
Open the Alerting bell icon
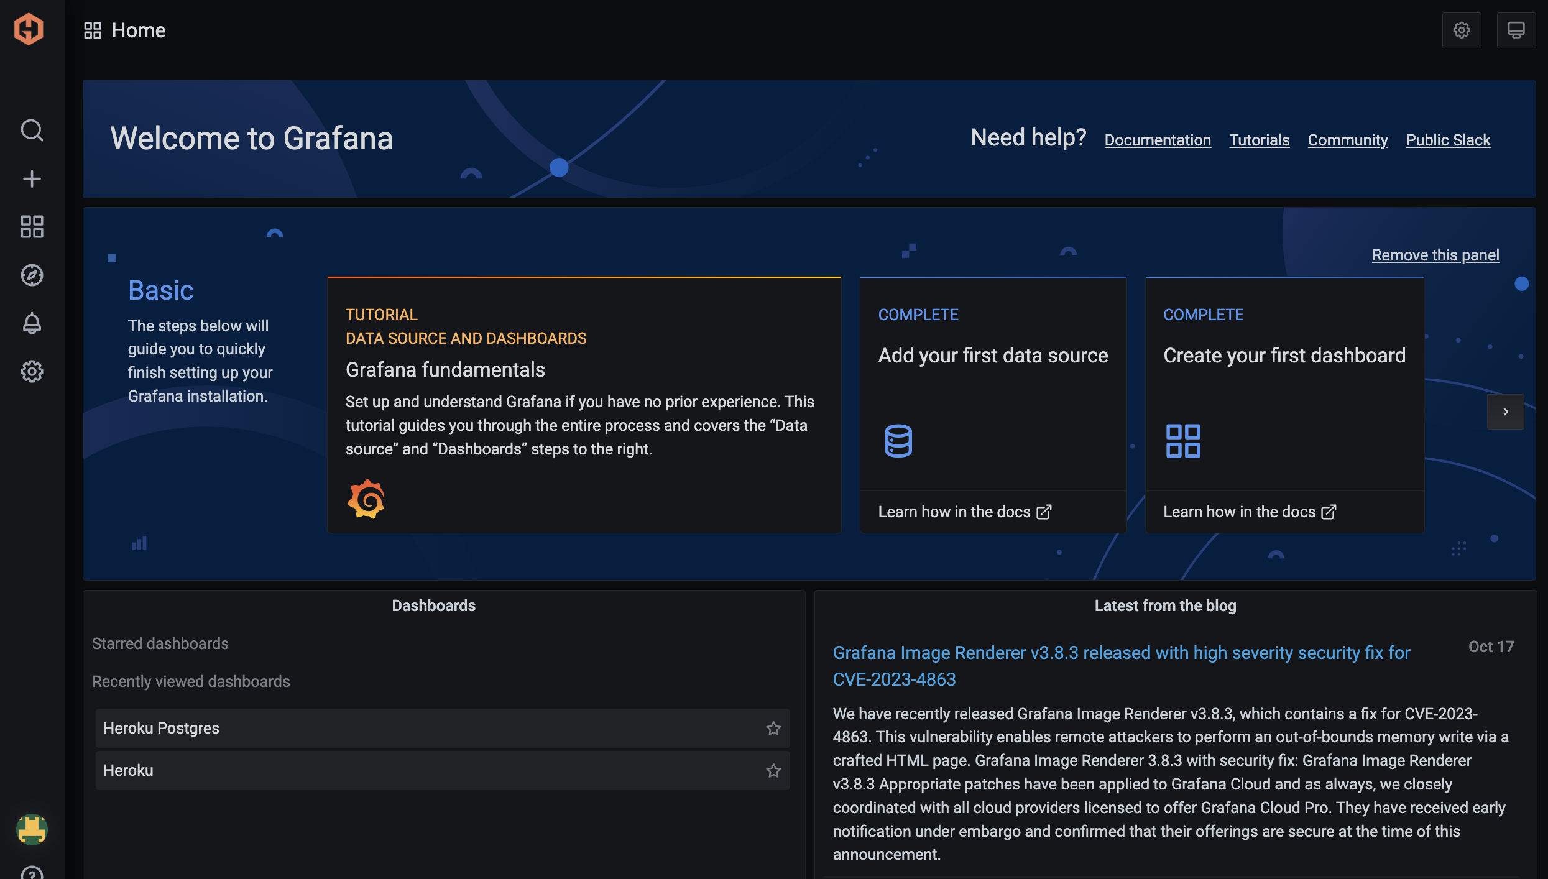pyautogui.click(x=32, y=323)
